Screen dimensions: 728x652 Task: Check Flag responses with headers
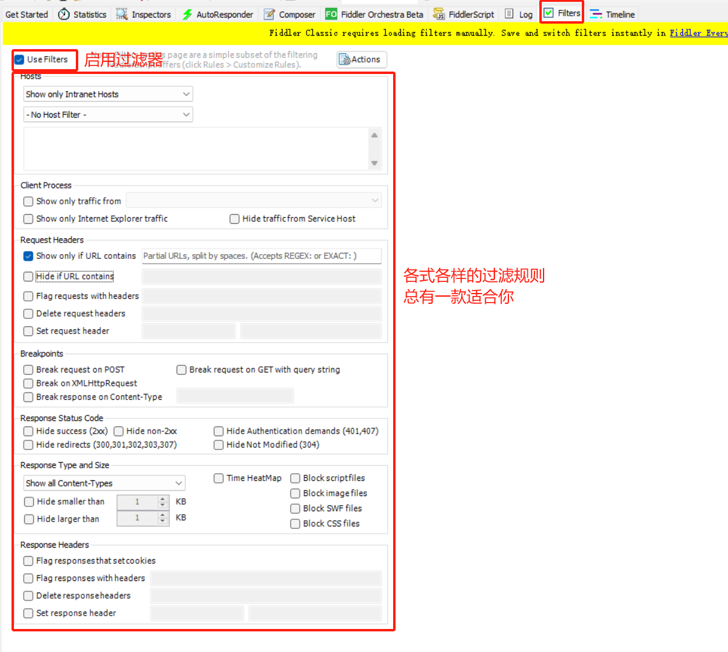click(x=29, y=579)
